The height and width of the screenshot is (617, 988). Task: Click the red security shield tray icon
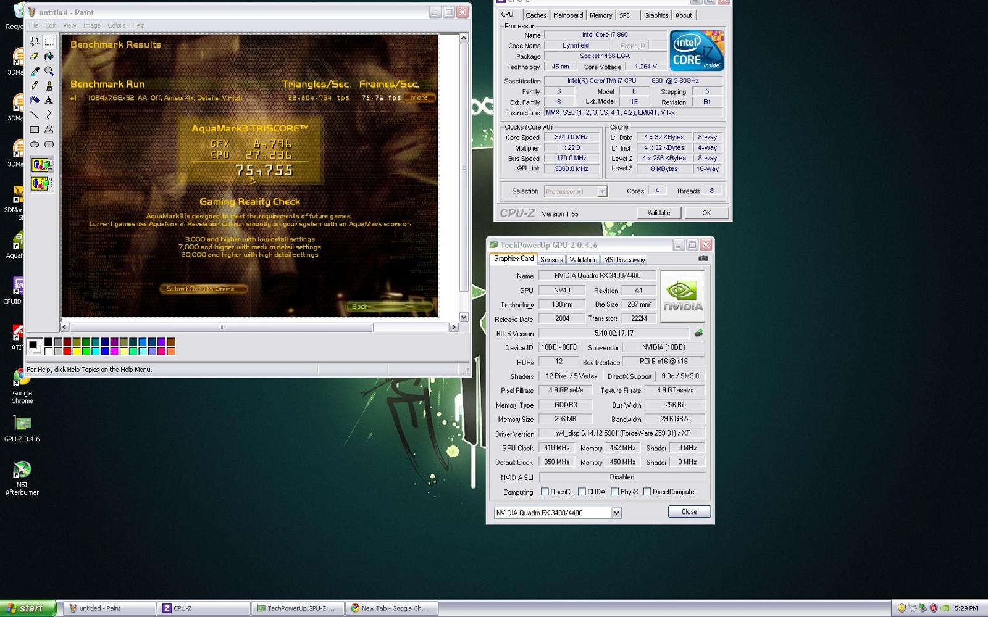click(934, 608)
